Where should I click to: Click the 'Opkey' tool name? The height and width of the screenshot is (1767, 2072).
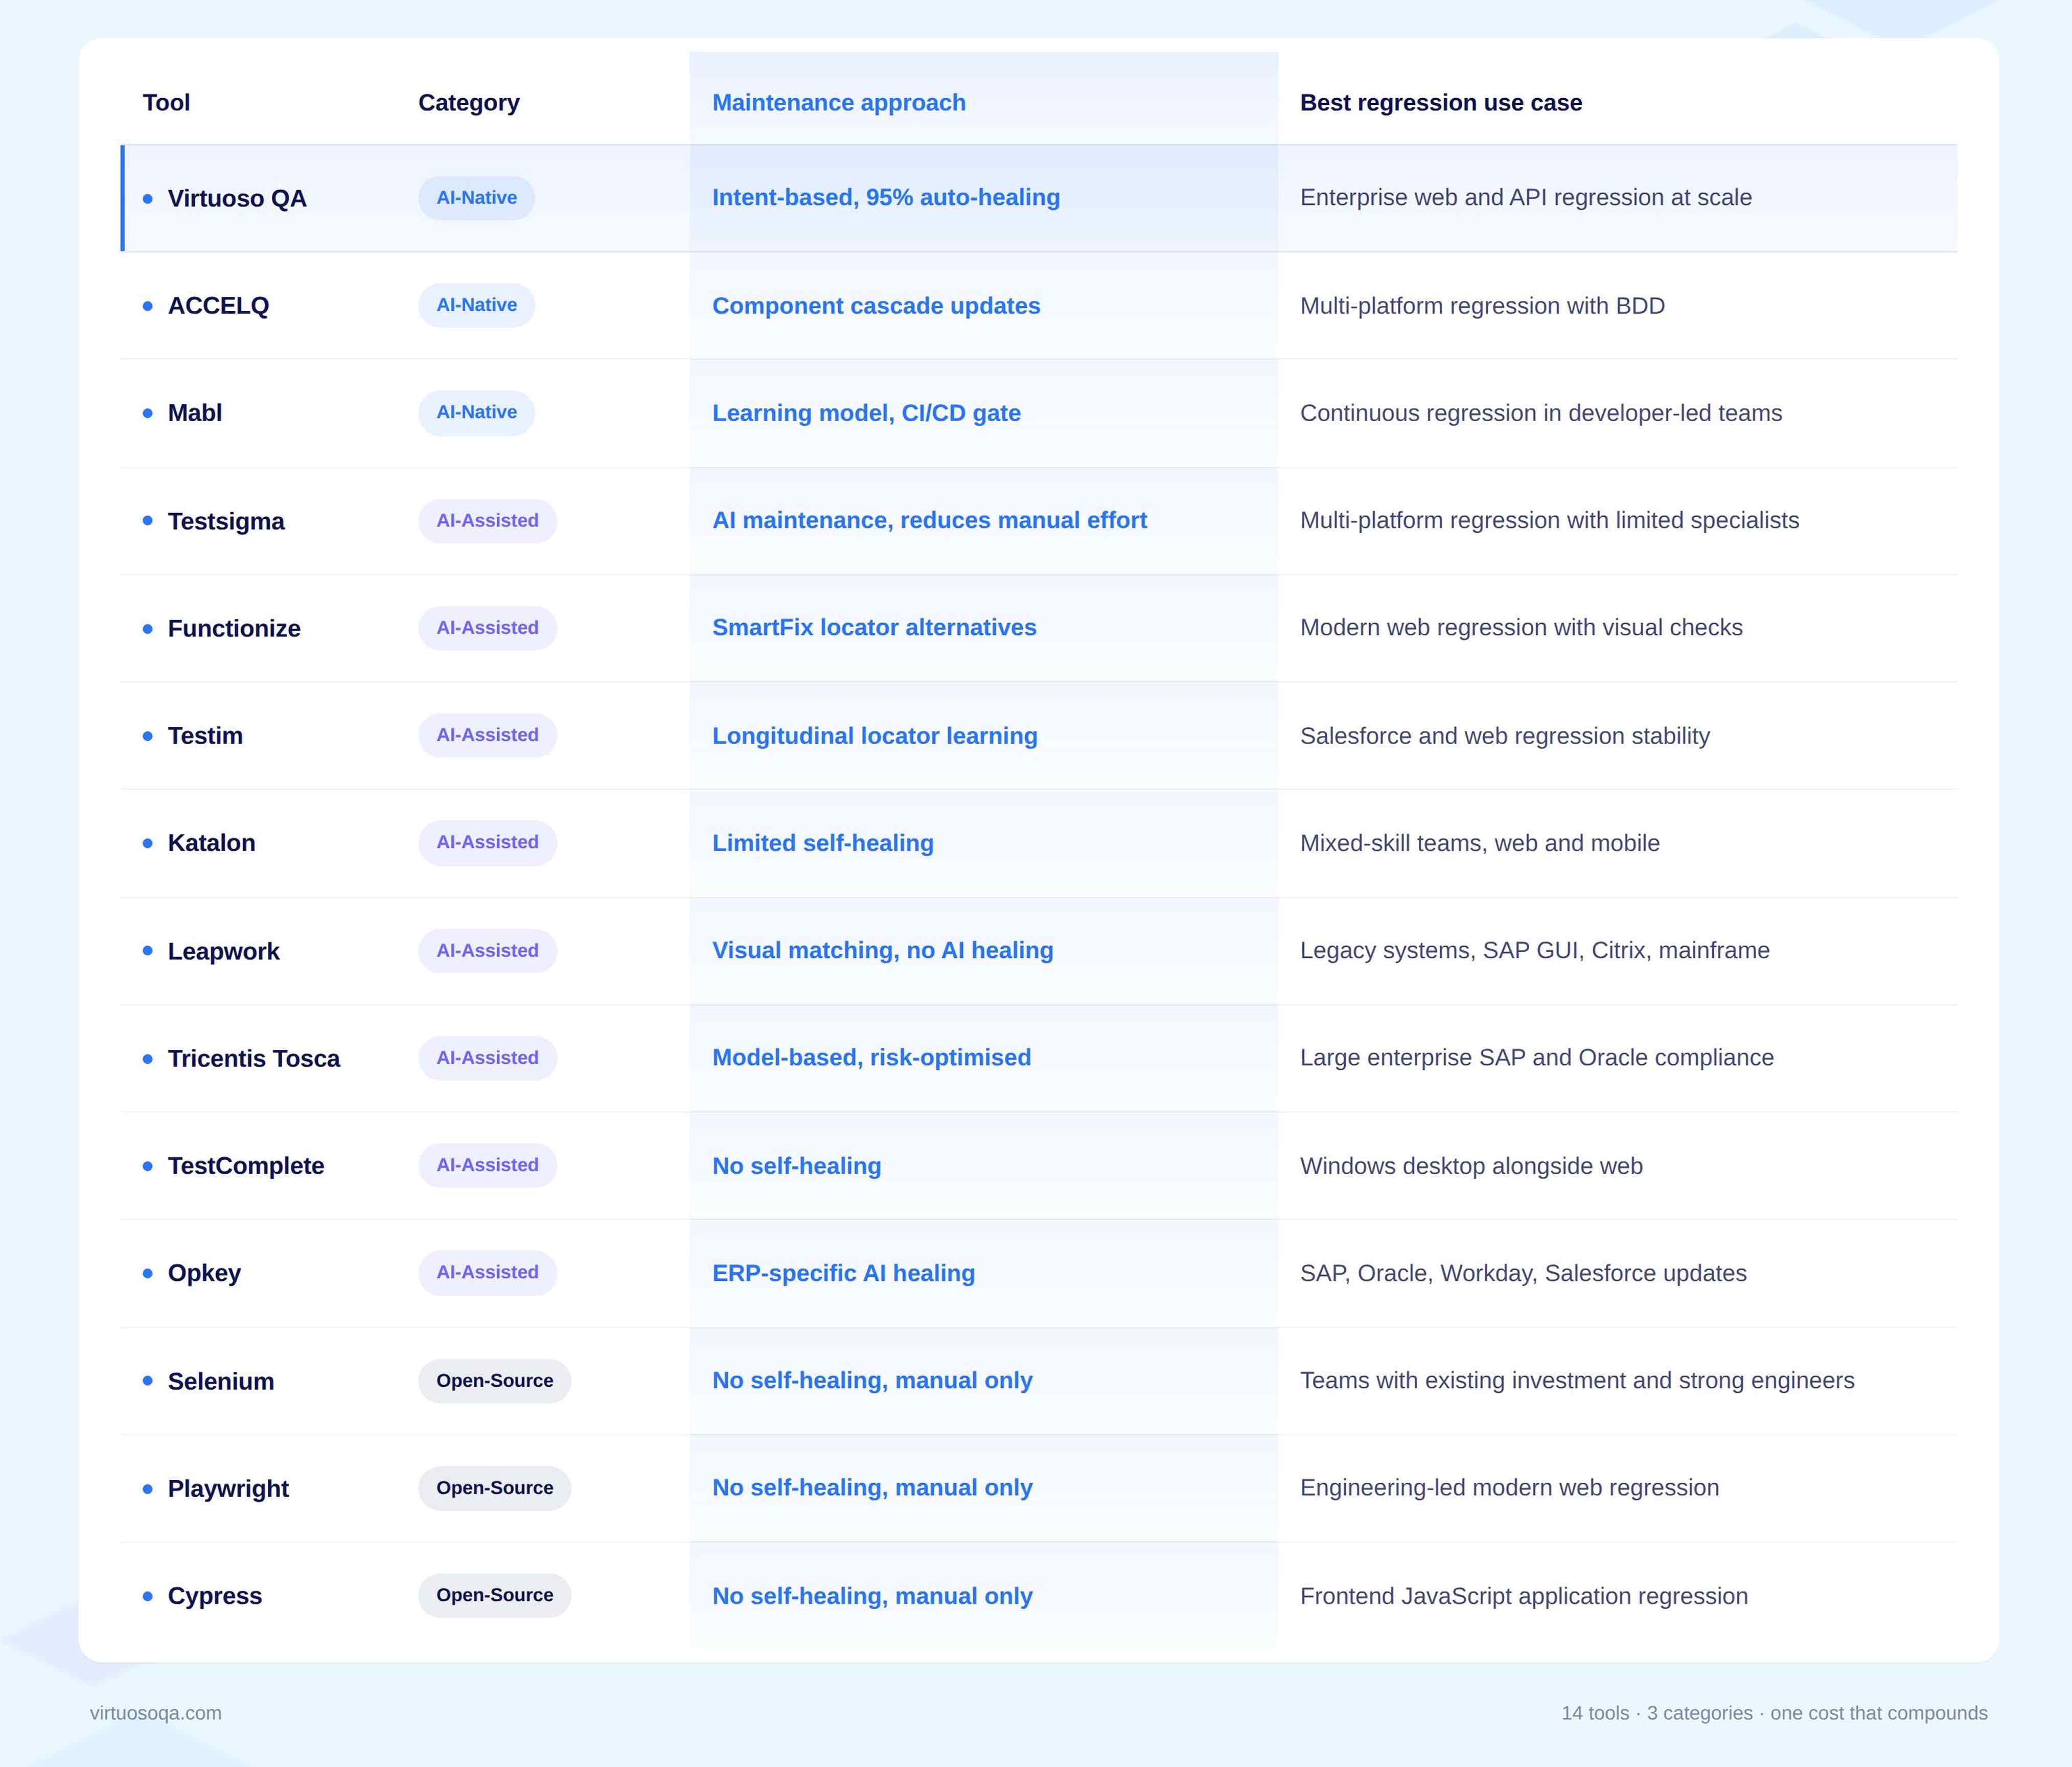click(204, 1273)
